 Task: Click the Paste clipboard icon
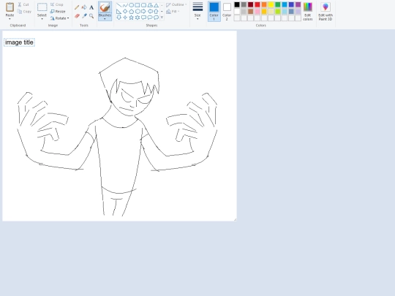[10, 7]
